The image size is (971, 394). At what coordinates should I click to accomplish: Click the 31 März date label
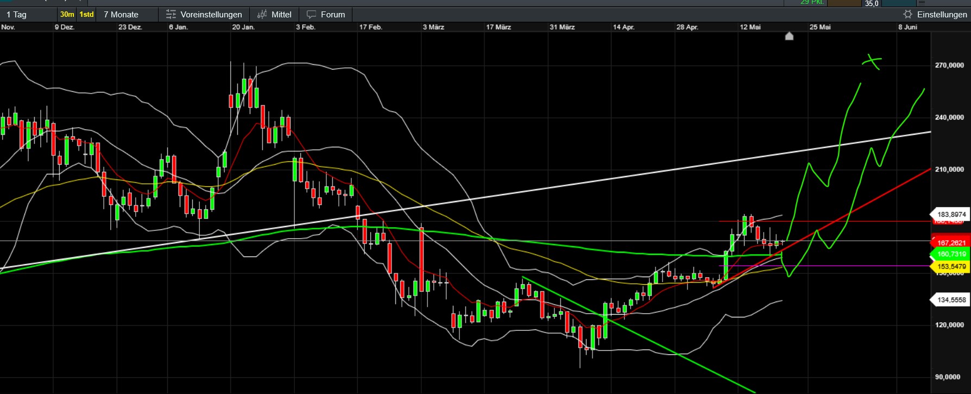[562, 27]
